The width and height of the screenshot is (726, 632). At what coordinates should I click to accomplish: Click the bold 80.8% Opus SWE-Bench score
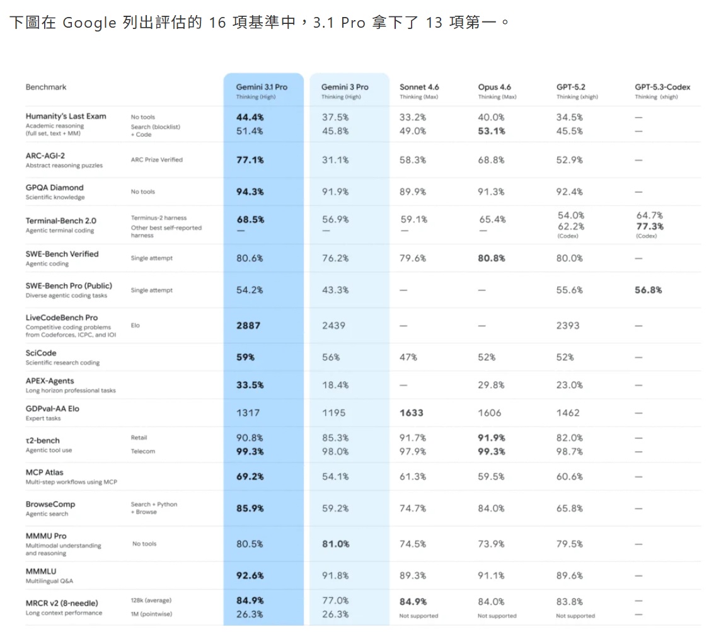492,258
